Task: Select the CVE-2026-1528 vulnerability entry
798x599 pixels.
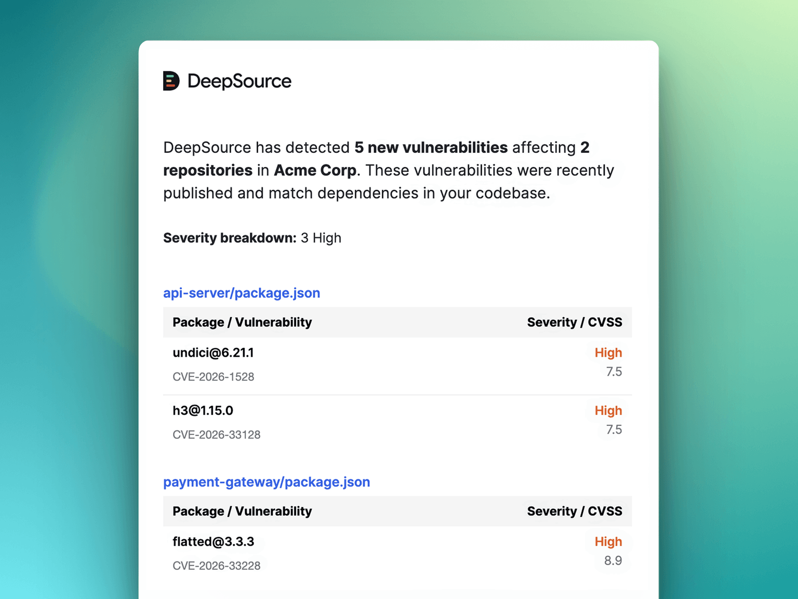Action: click(214, 376)
